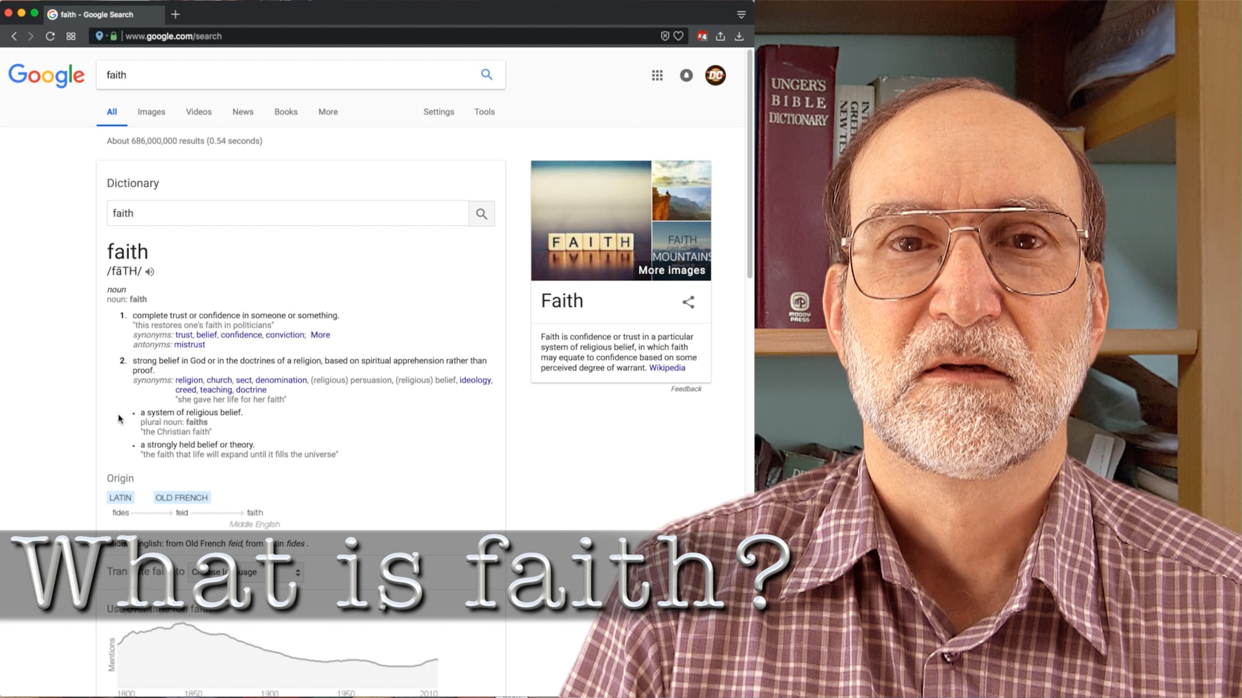The width and height of the screenshot is (1242, 698).
Task: Expand the Choose language translate dropdown
Action: point(246,572)
